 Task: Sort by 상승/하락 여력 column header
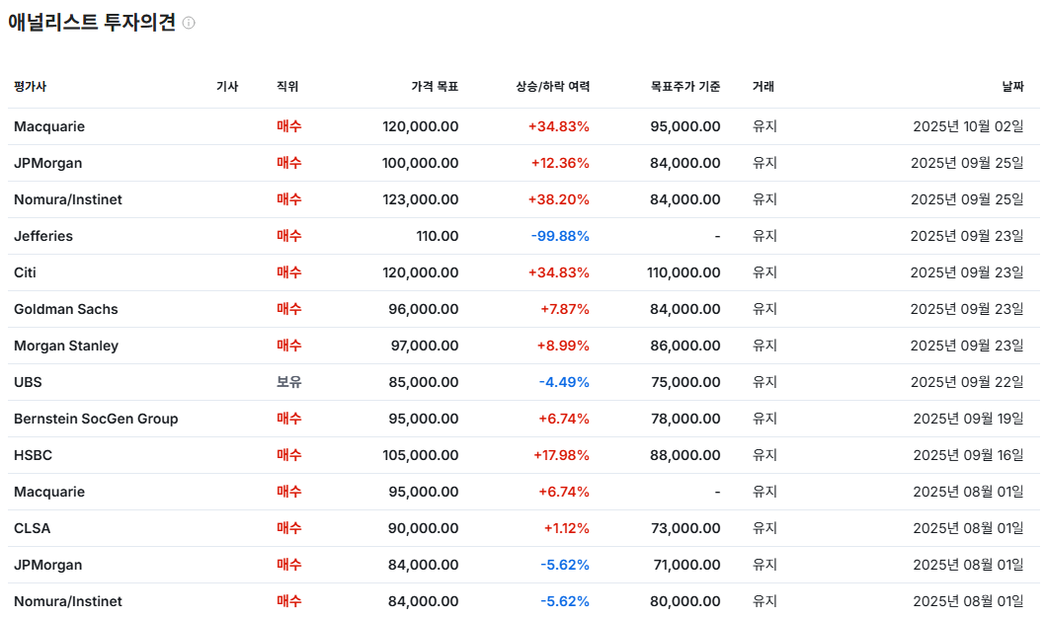[552, 87]
